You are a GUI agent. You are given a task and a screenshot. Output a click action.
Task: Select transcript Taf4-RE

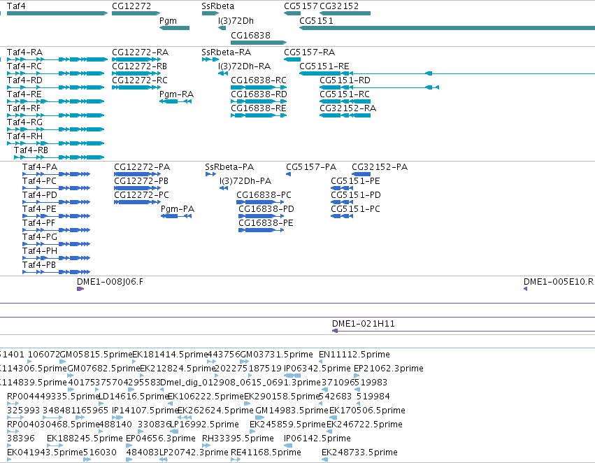pyautogui.click(x=55, y=101)
